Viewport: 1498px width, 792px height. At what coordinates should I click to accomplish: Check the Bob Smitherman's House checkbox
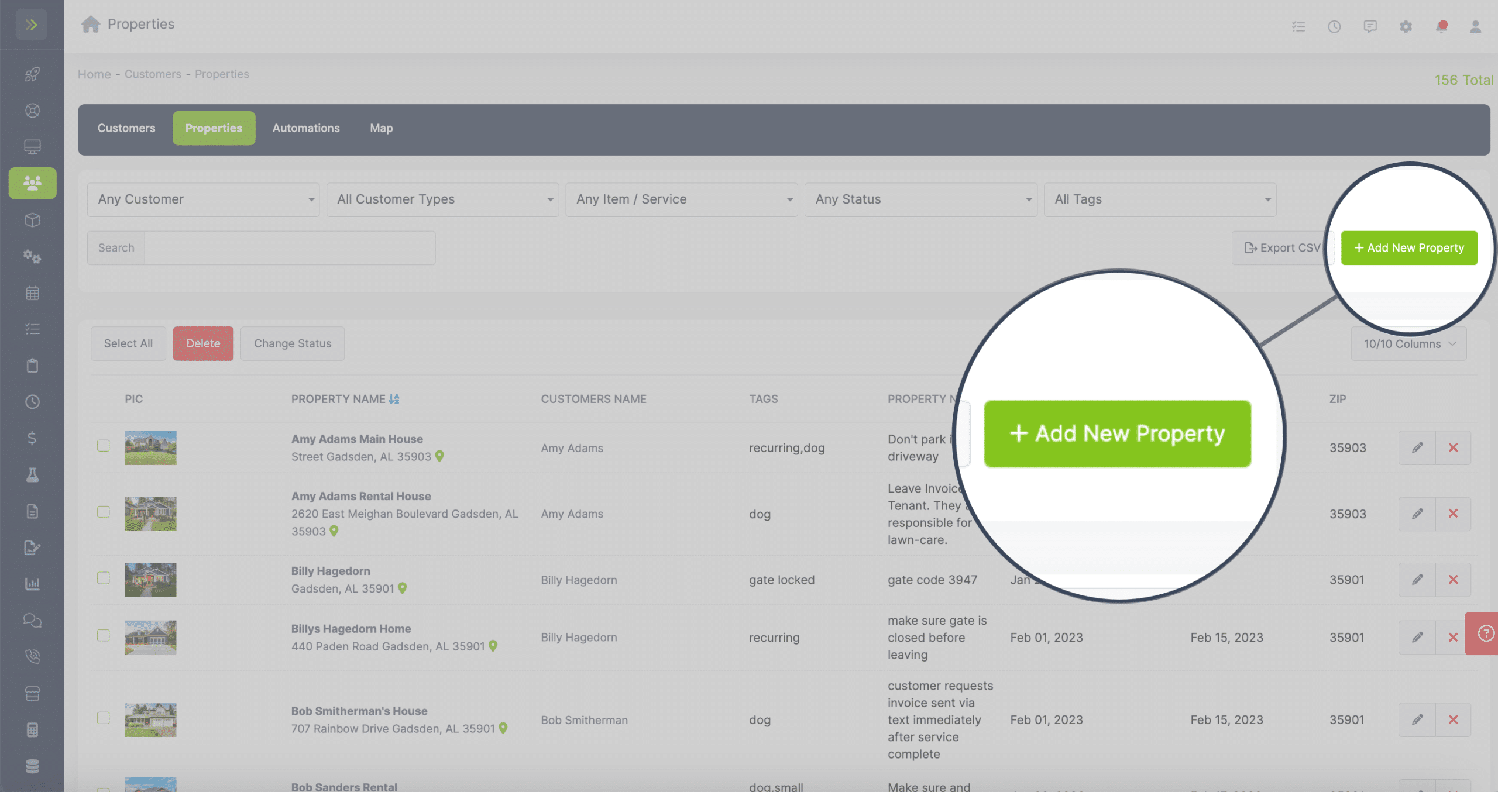click(104, 718)
